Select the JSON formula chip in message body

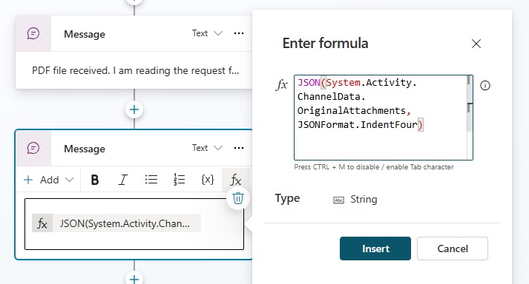click(116, 223)
